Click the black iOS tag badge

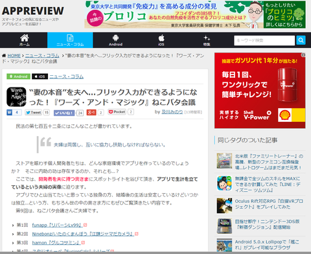[40, 76]
